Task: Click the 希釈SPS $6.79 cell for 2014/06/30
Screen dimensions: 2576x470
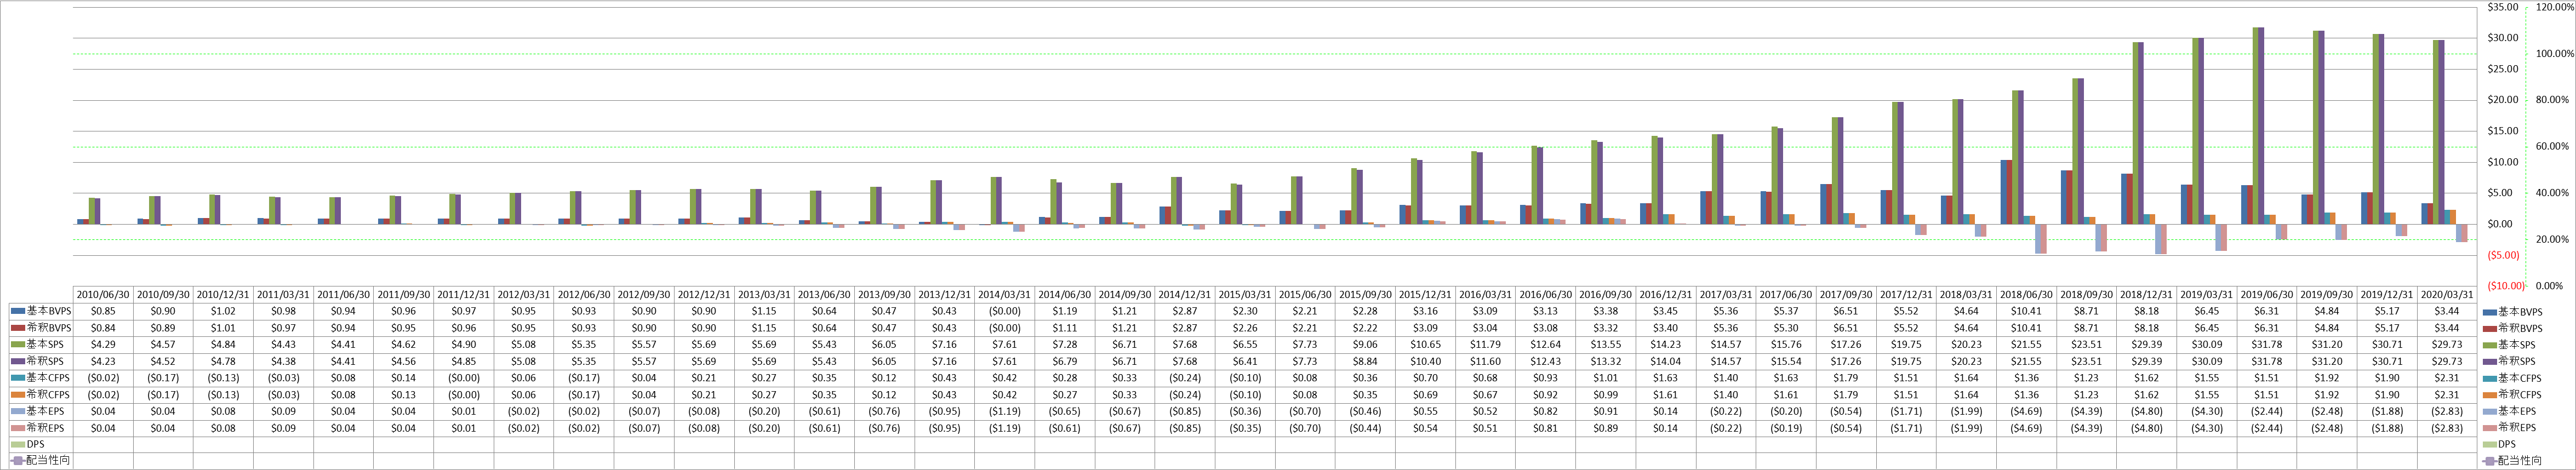Action: 1064,361
